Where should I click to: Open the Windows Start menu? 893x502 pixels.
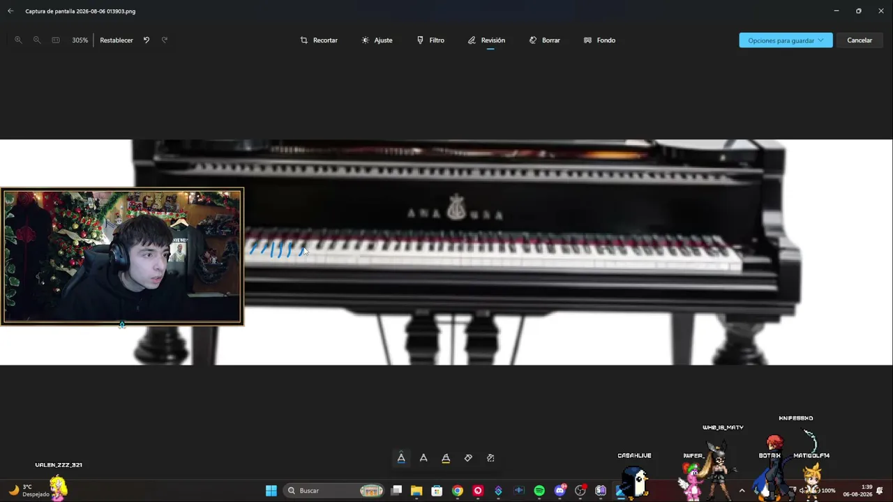click(271, 491)
